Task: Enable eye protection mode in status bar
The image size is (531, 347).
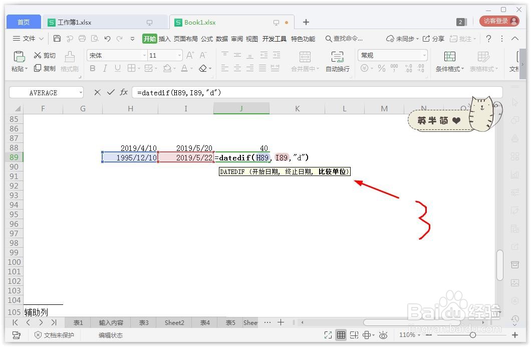Action: click(383, 335)
